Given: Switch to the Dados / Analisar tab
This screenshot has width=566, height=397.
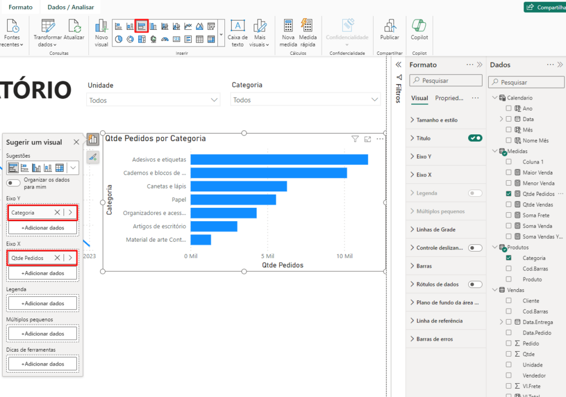Looking at the screenshot, I should 70,7.
